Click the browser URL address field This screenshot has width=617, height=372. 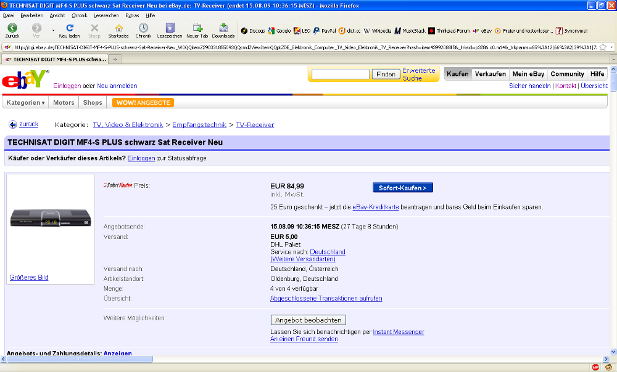pos(305,47)
